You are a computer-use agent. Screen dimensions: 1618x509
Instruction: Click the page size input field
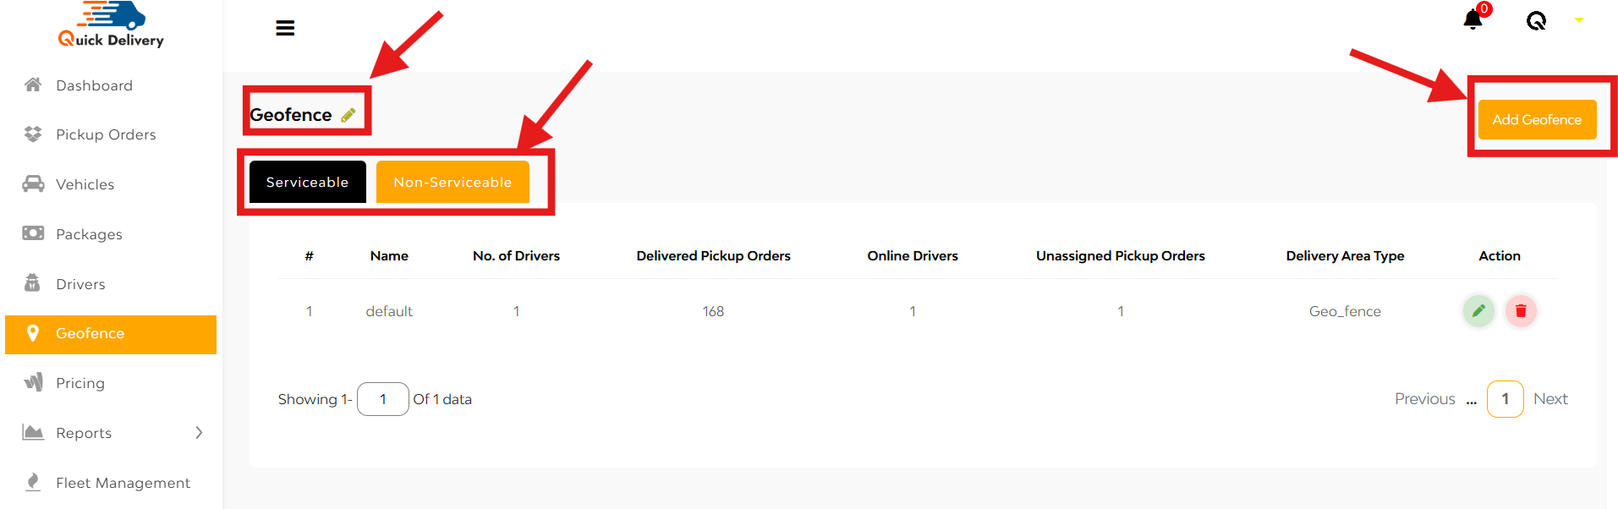382,399
